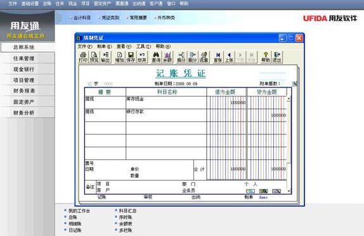This screenshot has width=364, height=236.
Task: Select 项目管理 in left sidebar
Action: pyautogui.click(x=28, y=80)
